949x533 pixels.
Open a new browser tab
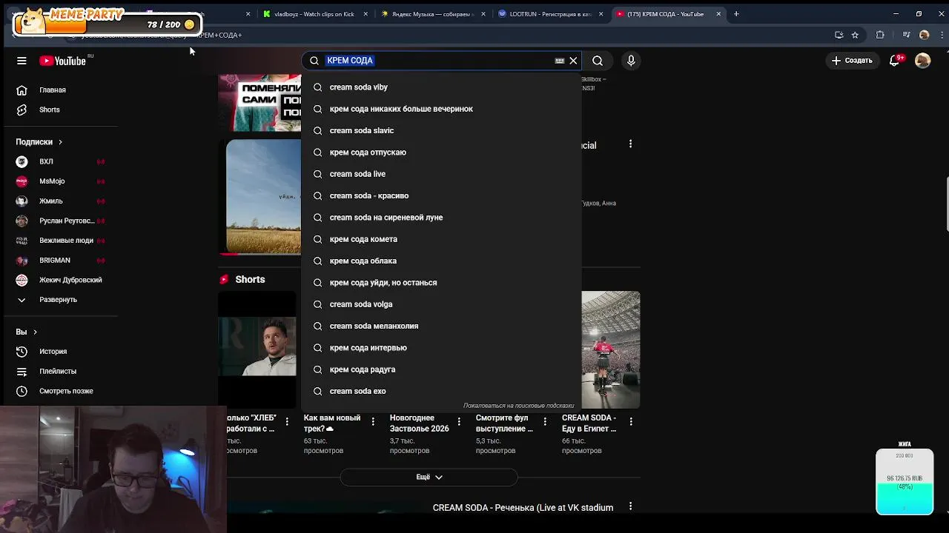[x=736, y=14]
